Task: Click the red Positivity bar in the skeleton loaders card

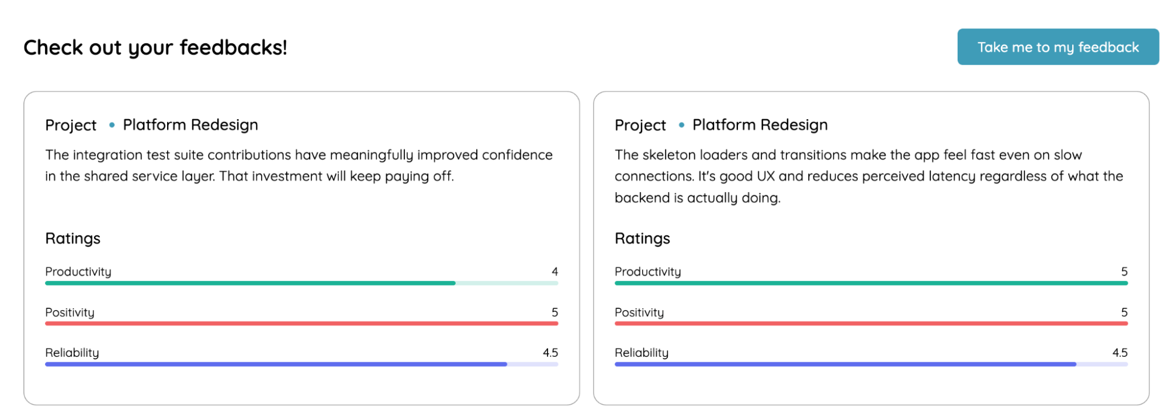Action: pos(871,323)
